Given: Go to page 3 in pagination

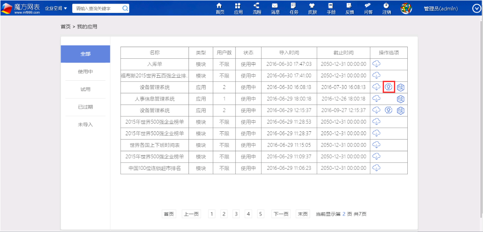Looking at the screenshot, I should 236,214.
